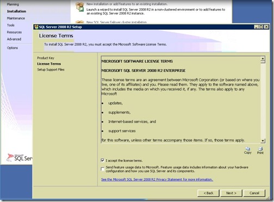
Task: Close the SQL Server 2008 R2 Setup window
Action: pos(266,27)
